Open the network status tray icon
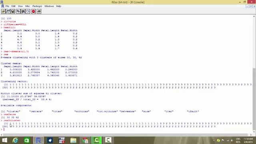 pos(228,140)
